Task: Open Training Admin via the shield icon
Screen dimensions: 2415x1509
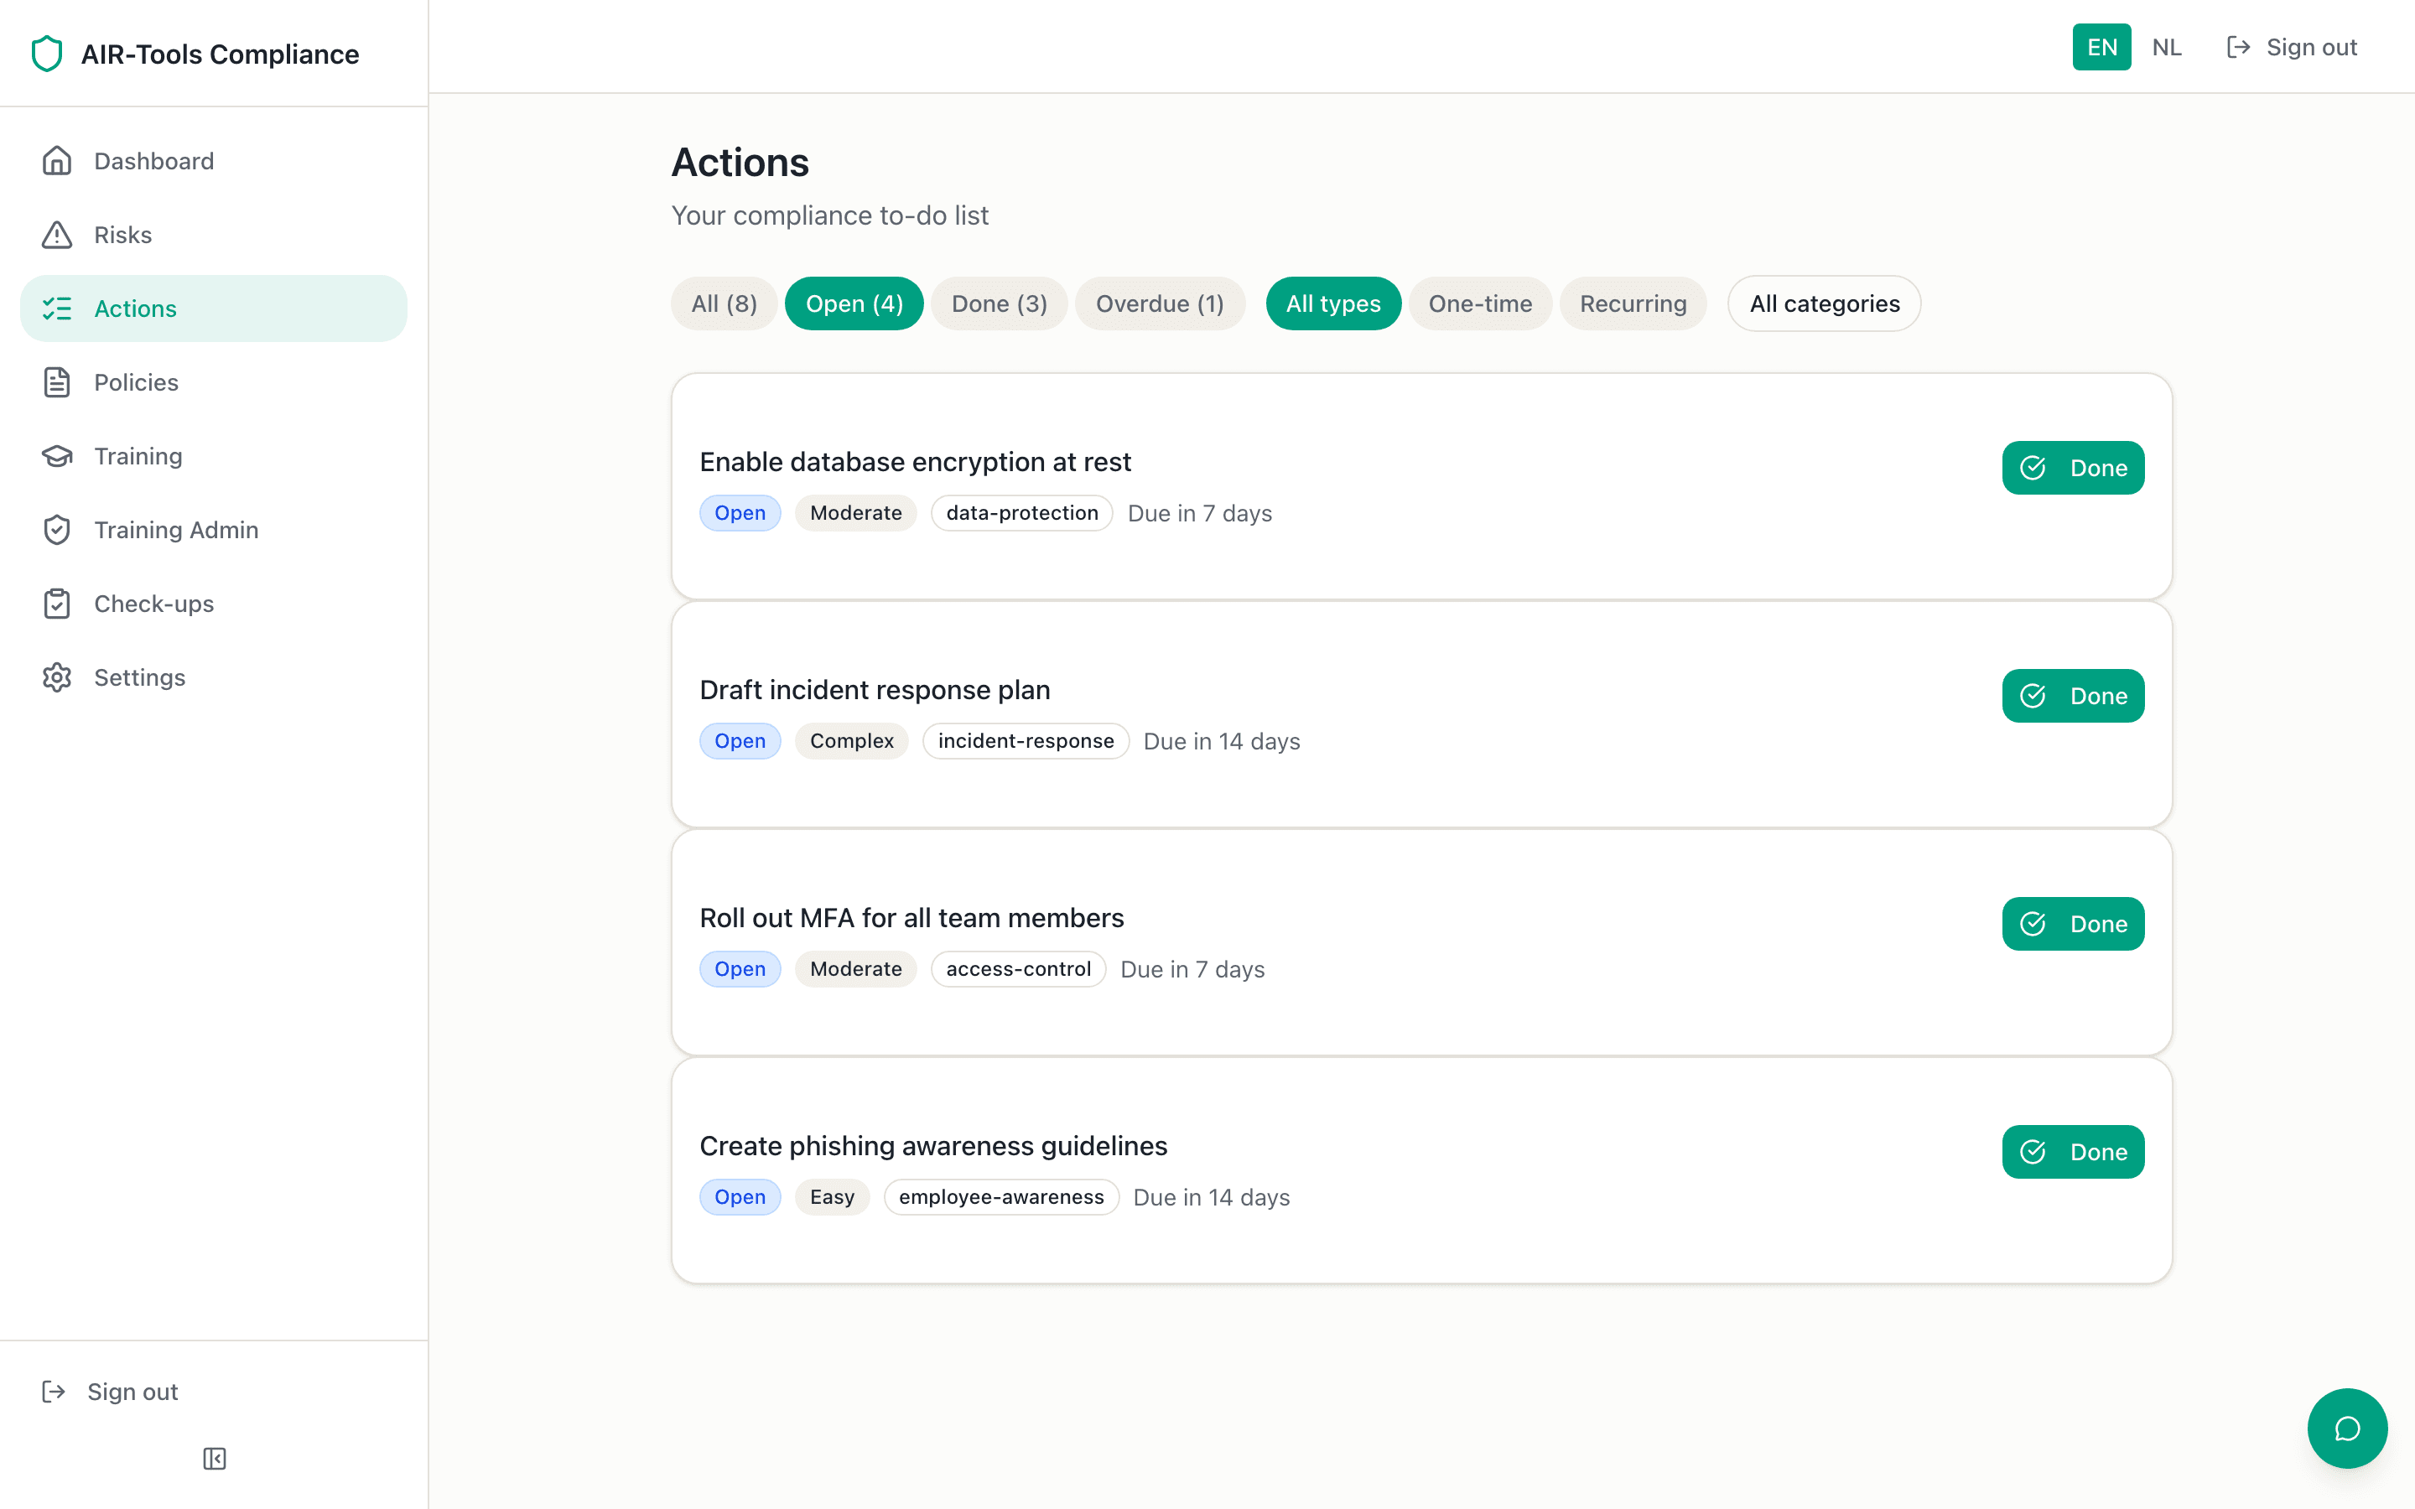Action: pos(57,530)
